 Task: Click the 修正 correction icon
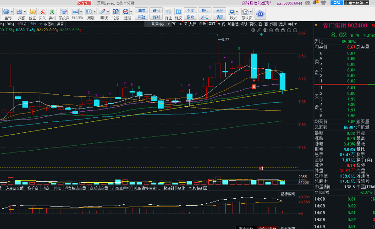[33, 11]
